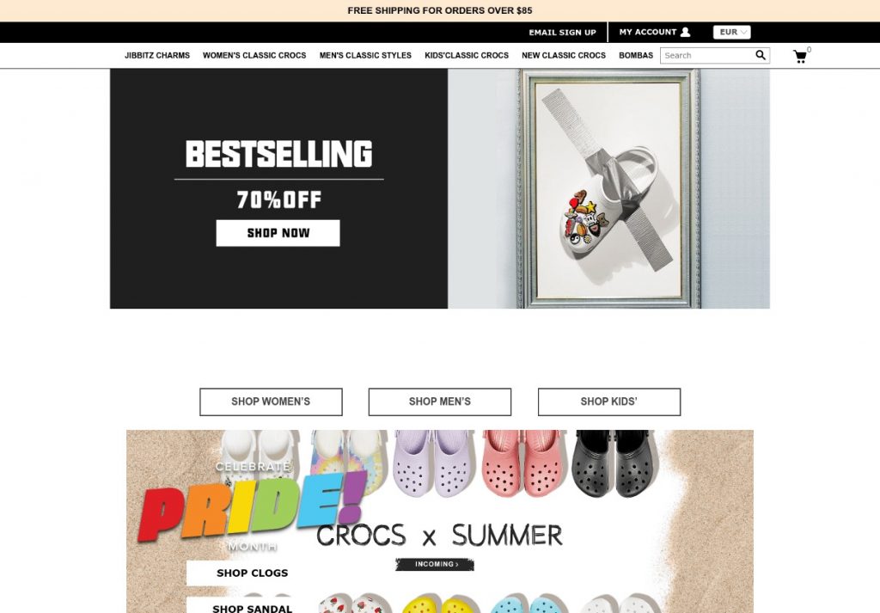Click the Shop Men's button
Screen dimensions: 880x613
coord(440,402)
